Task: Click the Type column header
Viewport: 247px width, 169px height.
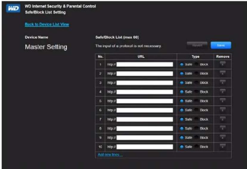Action: click(195, 57)
